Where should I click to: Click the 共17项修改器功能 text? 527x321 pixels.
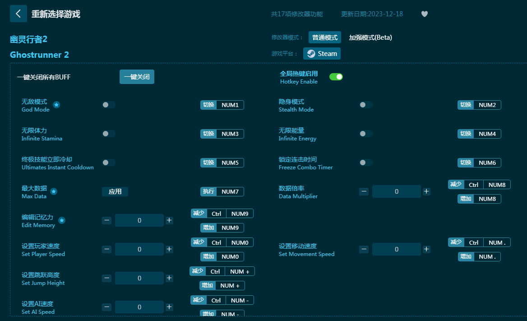pyautogui.click(x=297, y=14)
